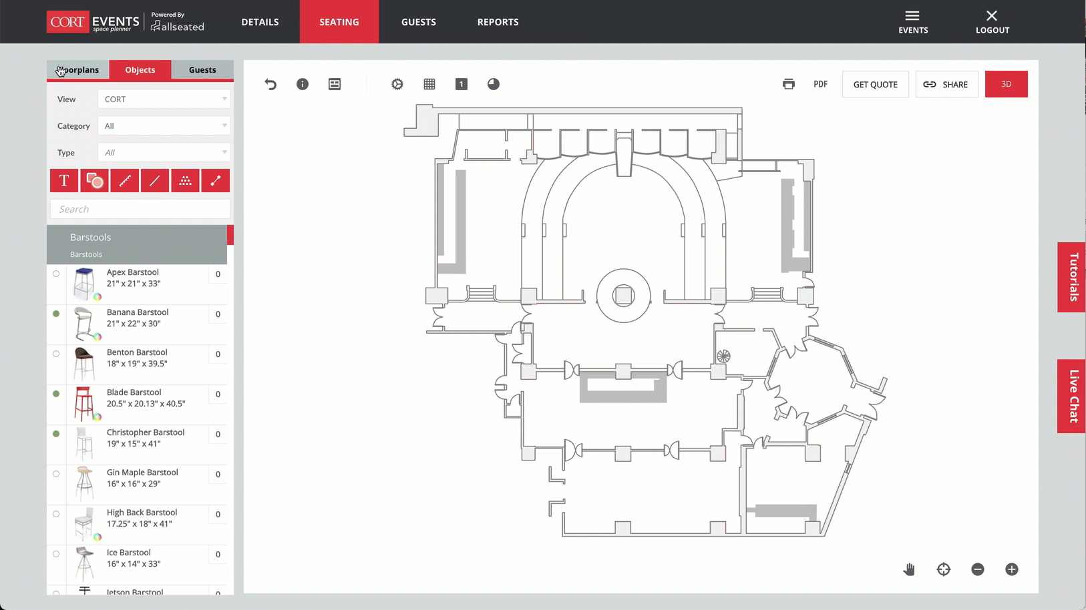1086x610 pixels.
Task: Select the ruler measurement tool
Action: tap(125, 180)
